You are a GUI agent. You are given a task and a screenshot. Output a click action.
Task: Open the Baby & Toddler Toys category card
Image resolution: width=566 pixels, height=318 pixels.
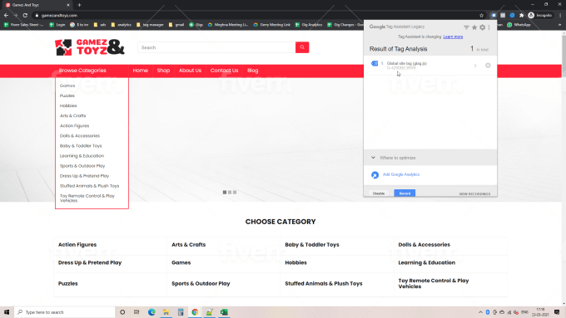coord(312,245)
